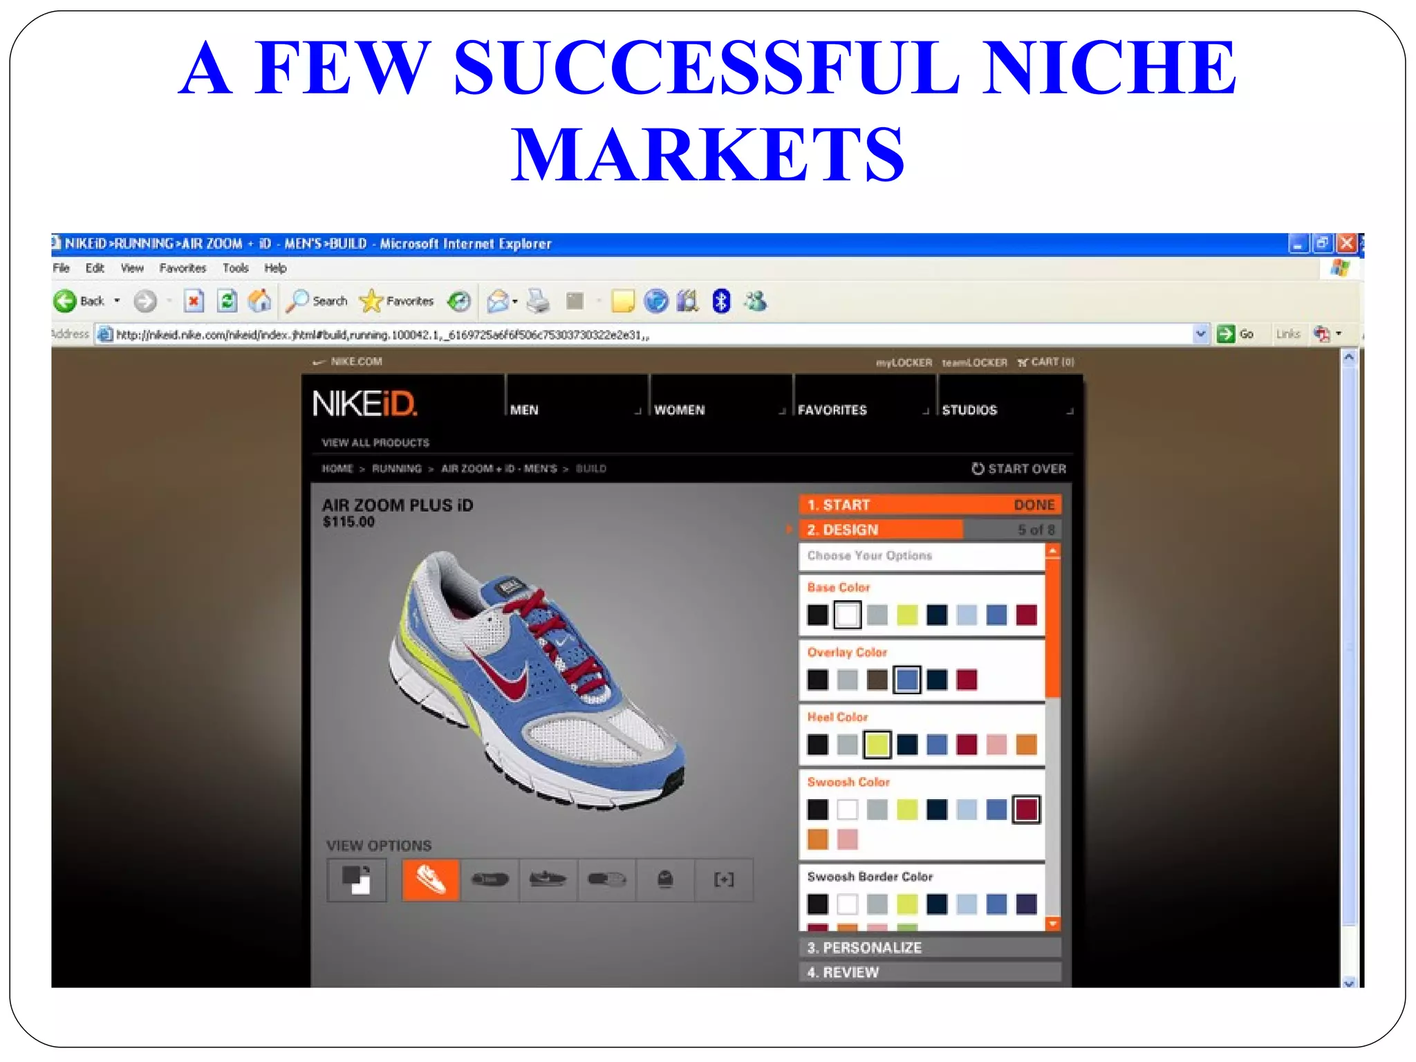Go to RUNNING in the breadcrumb
Viewport: 1416px width, 1062px height.
click(x=397, y=469)
